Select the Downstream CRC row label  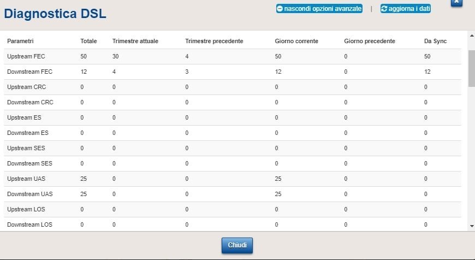[x=30, y=103]
